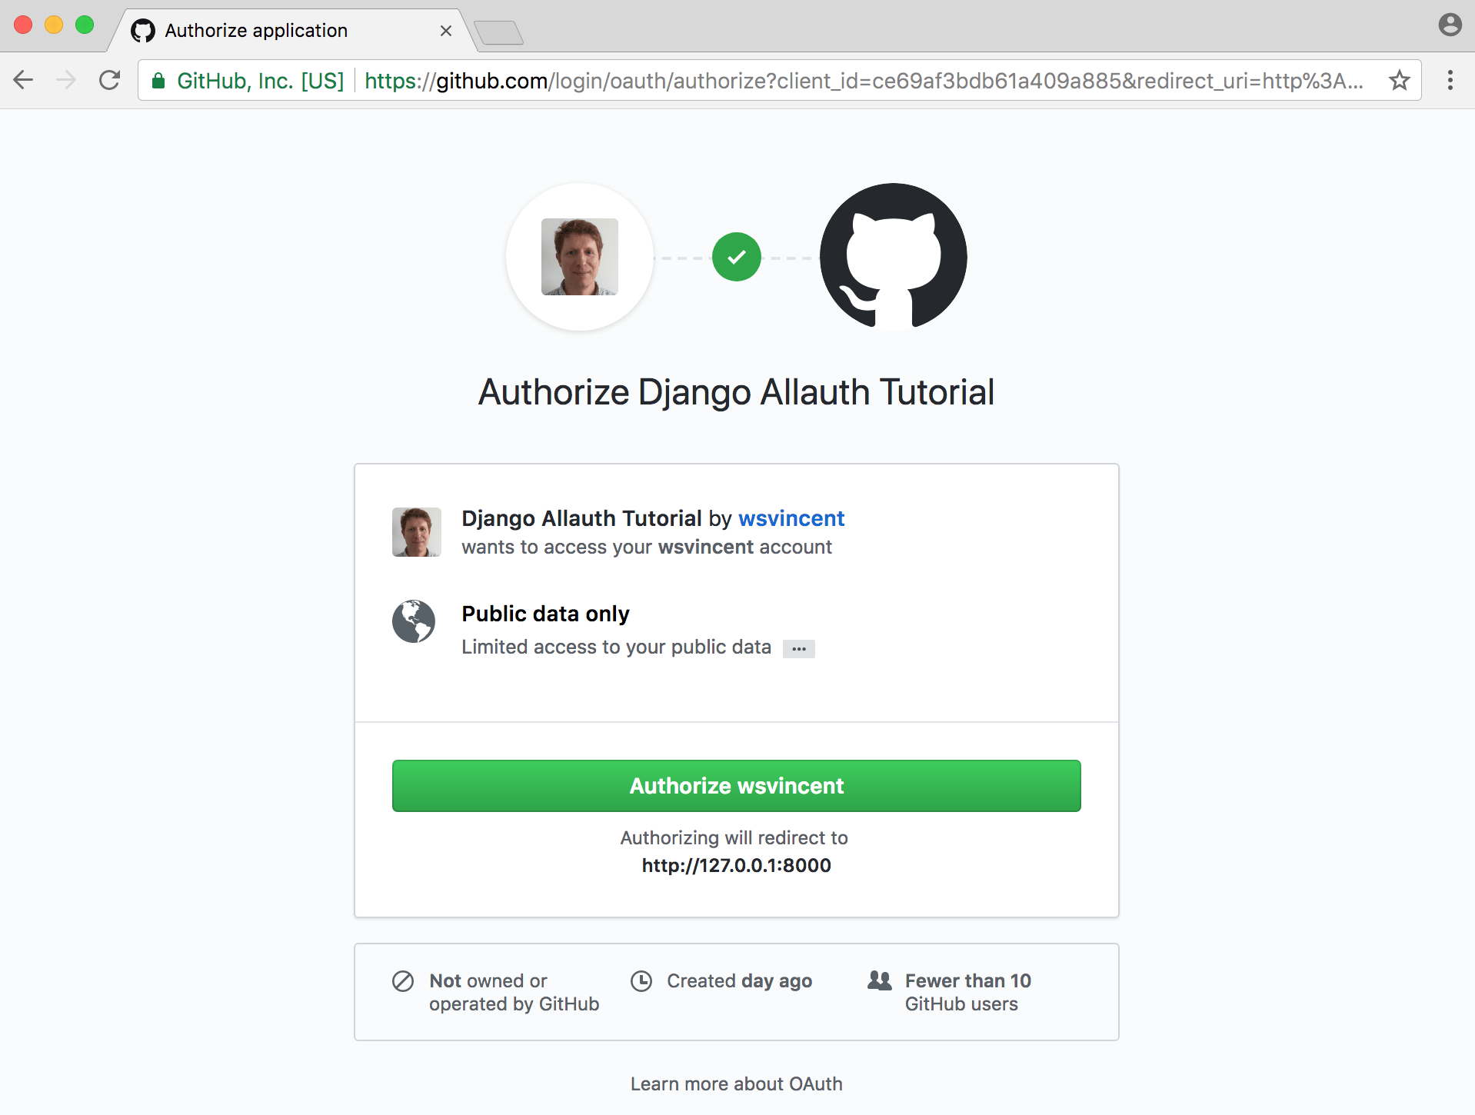This screenshot has width=1475, height=1115.
Task: Reload the page with the refresh icon
Action: click(110, 80)
